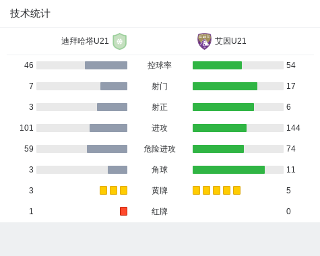Open the 迪拜哈塔U21 team name link
Screen dimensions: 320x256
85,41
